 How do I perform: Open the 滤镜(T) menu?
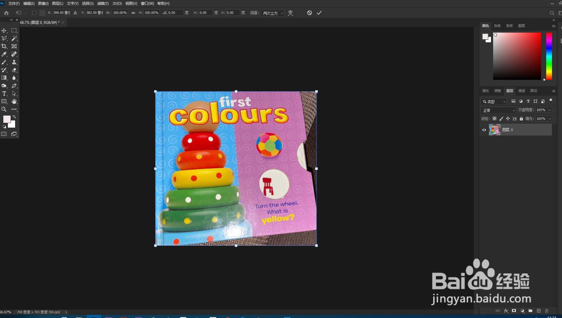tap(103, 4)
